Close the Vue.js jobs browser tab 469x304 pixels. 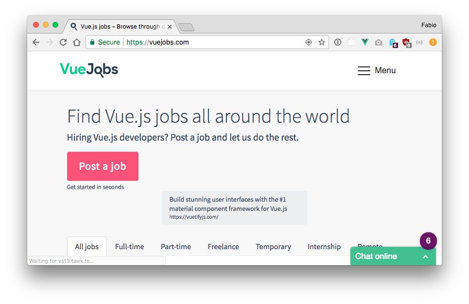coord(170,27)
